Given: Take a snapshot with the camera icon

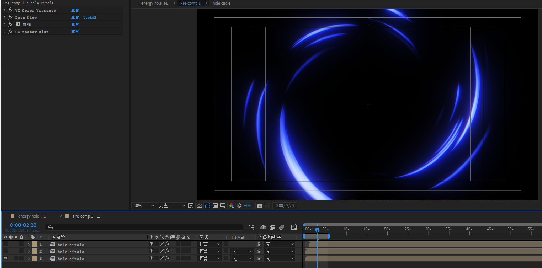Looking at the screenshot, I should click(260, 205).
